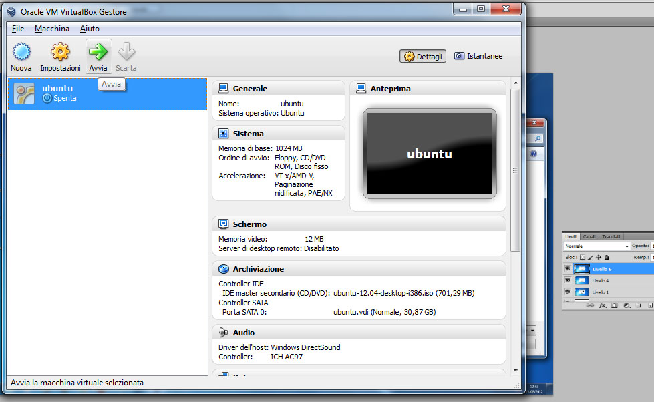Click the details pane scrollbar up arrow
The height and width of the screenshot is (402, 654).
pos(516,83)
